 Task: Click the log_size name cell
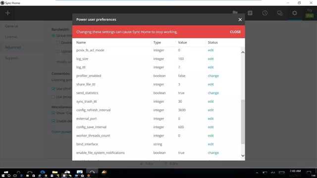coord(82,59)
